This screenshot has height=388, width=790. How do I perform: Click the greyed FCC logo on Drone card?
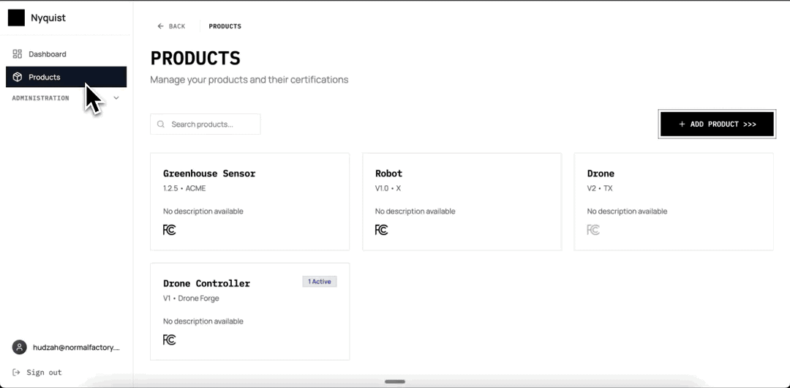[x=593, y=230]
